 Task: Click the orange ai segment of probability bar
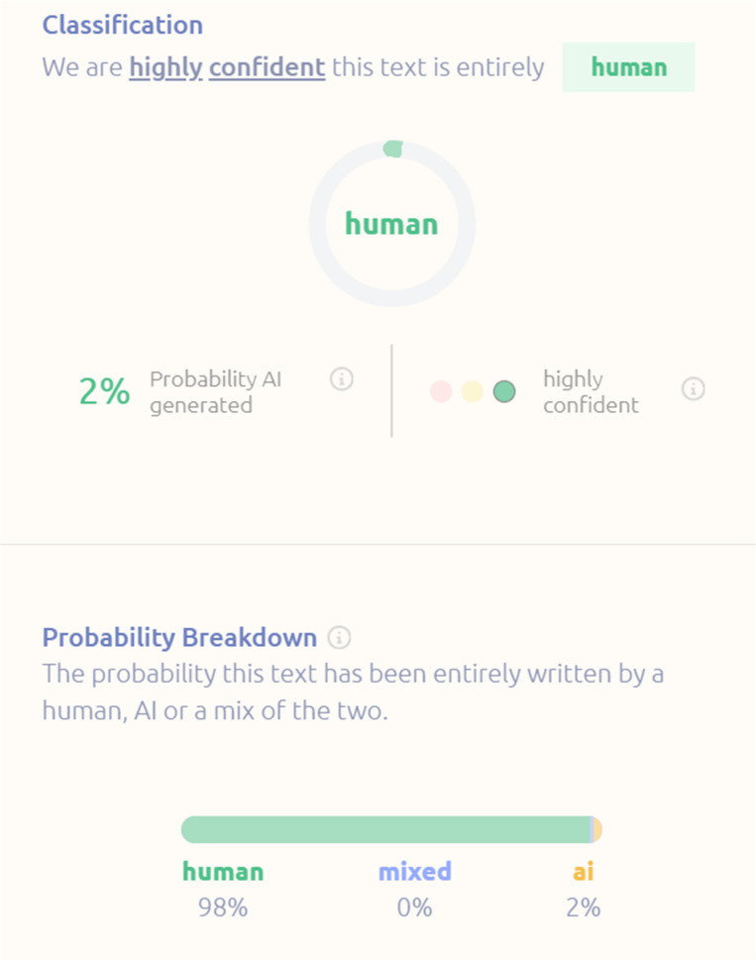tap(596, 829)
